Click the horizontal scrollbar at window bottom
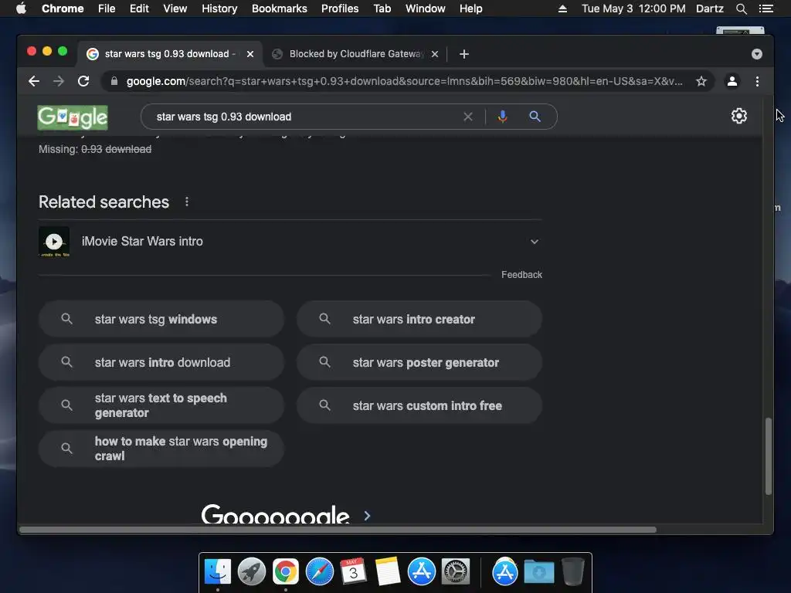The width and height of the screenshot is (791, 593). (338, 530)
